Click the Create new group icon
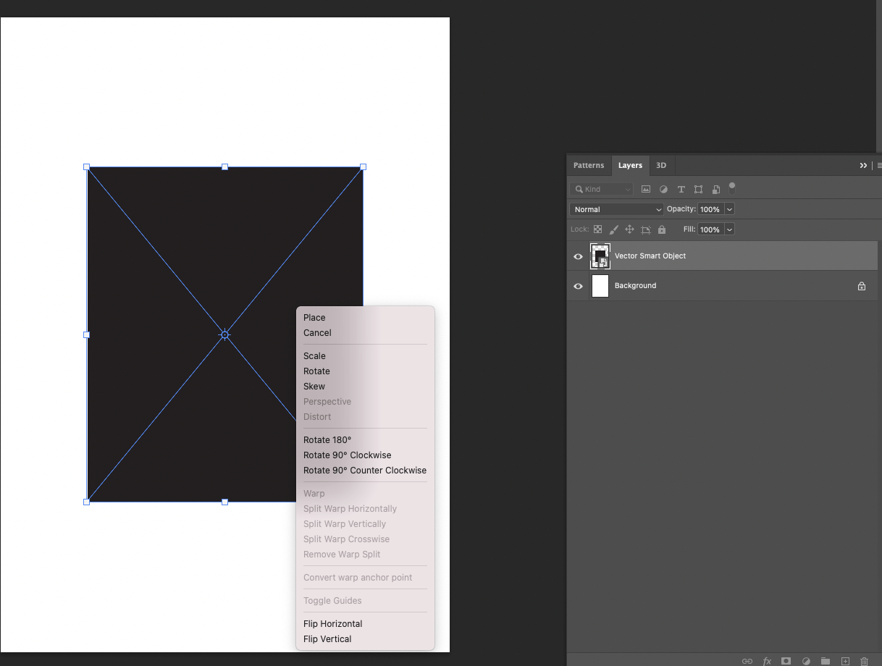Viewport: 882px width, 666px height. [825, 661]
